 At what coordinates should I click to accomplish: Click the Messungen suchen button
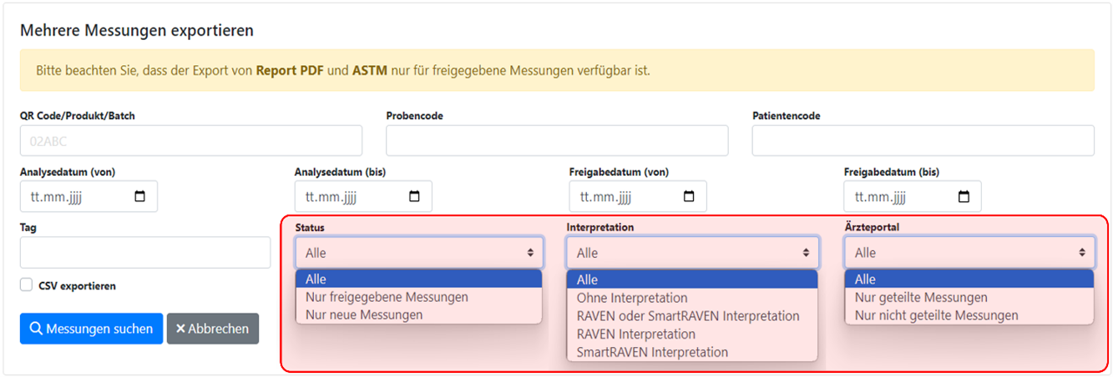click(x=91, y=329)
